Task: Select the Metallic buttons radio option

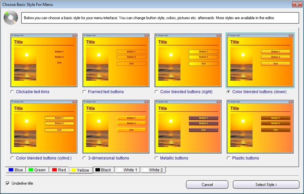Action: pyautogui.click(x=156, y=158)
